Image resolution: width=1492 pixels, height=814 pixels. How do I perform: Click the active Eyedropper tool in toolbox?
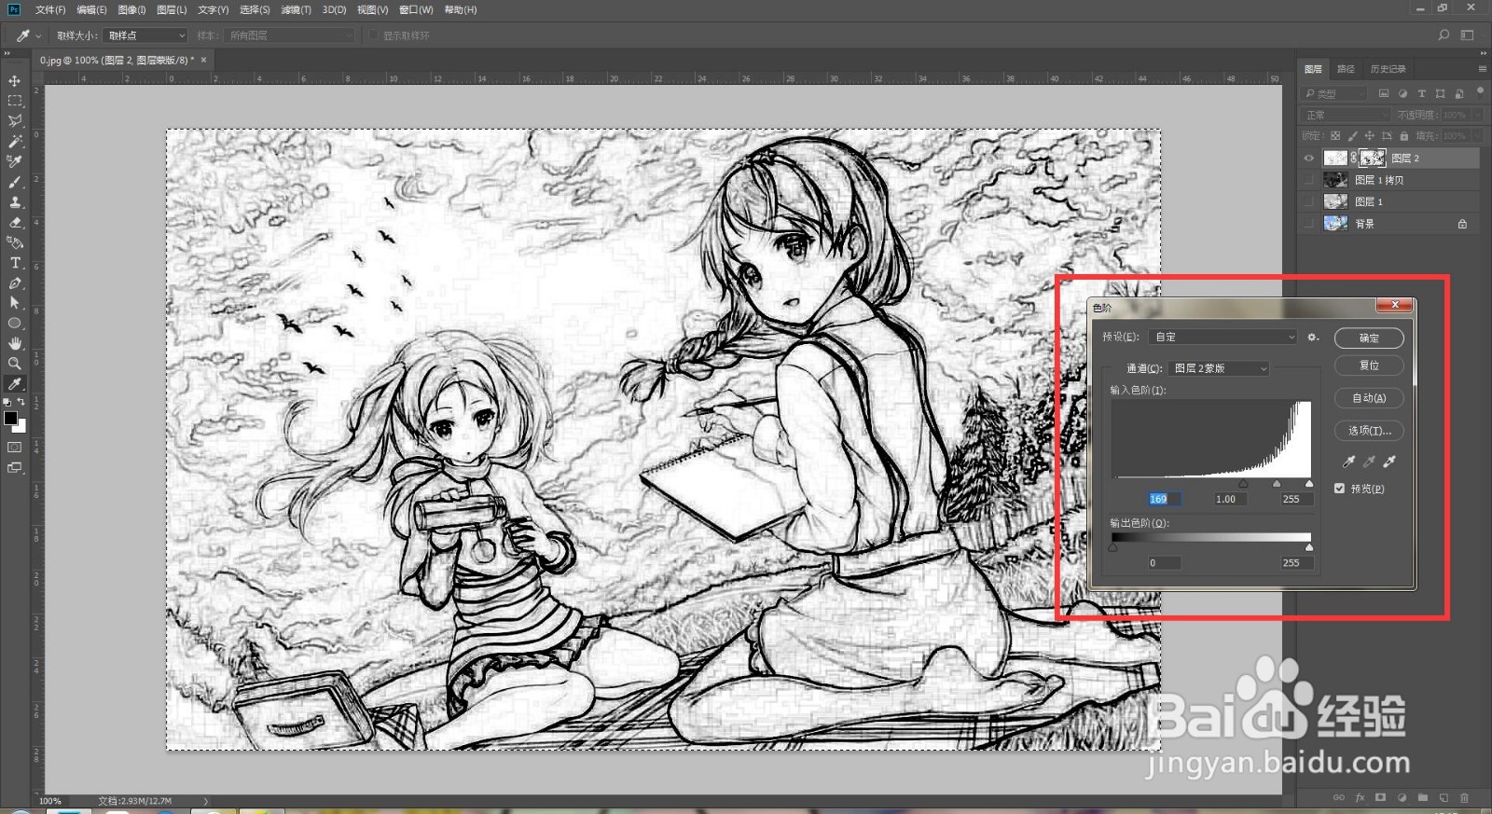[x=15, y=384]
